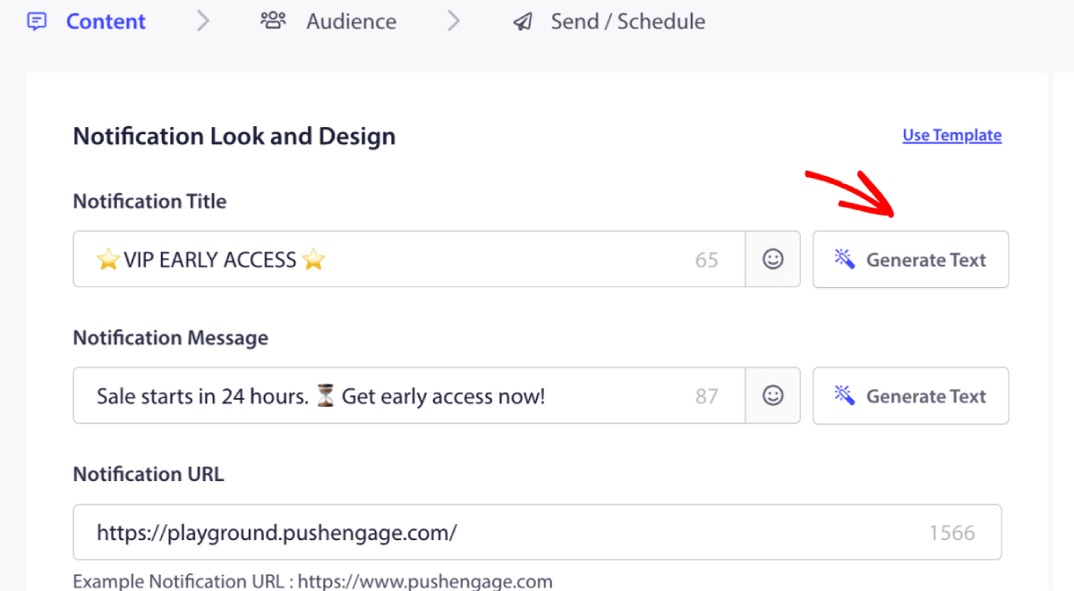Open emoji picker for Notification Message
Image resolution: width=1074 pixels, height=591 pixels.
coord(772,395)
